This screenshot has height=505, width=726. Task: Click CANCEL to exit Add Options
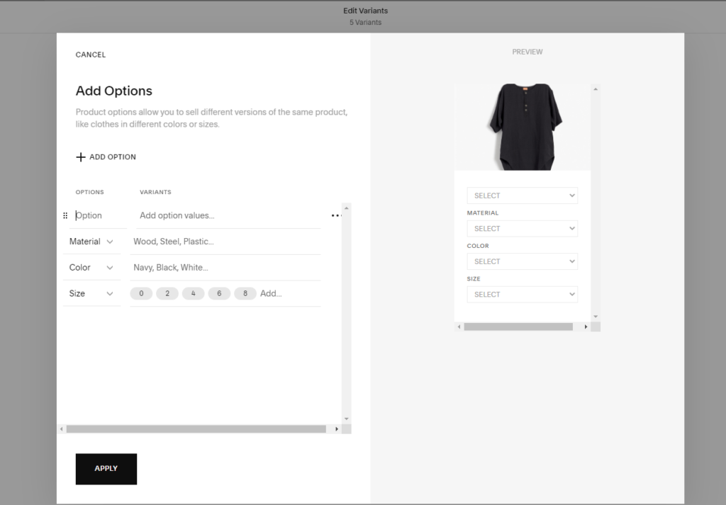(90, 55)
